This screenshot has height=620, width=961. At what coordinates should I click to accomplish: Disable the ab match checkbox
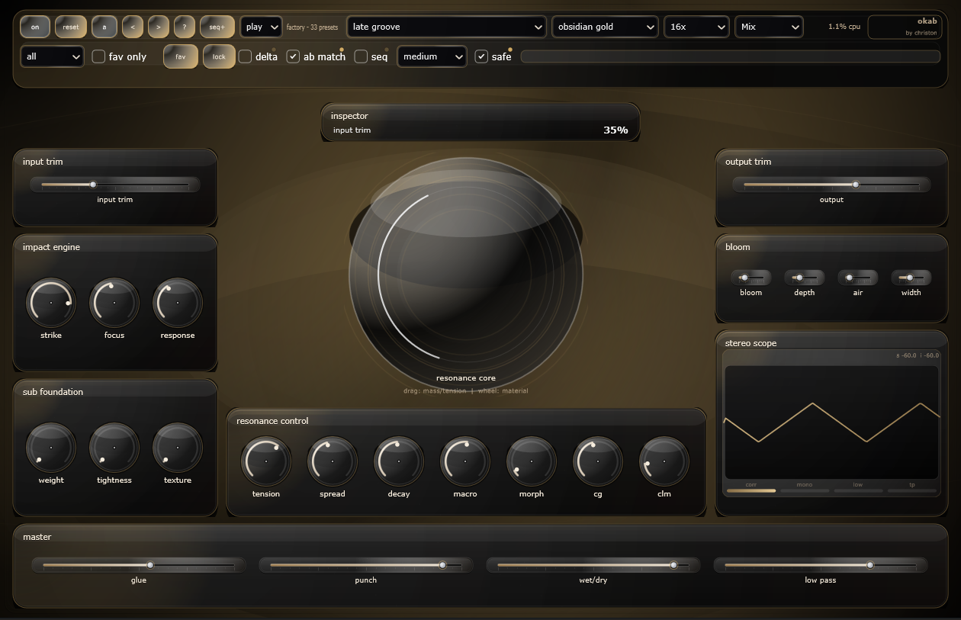(x=293, y=56)
